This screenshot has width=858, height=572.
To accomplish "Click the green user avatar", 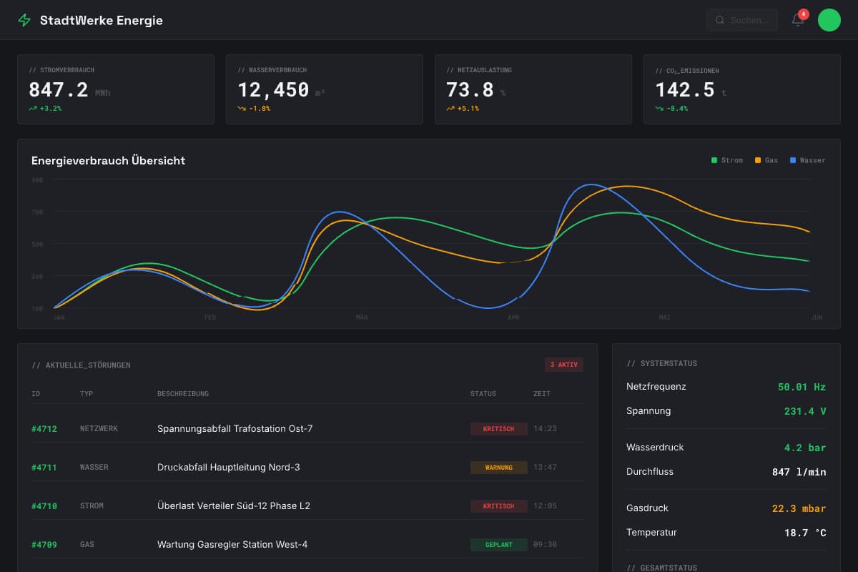I will coord(829,20).
